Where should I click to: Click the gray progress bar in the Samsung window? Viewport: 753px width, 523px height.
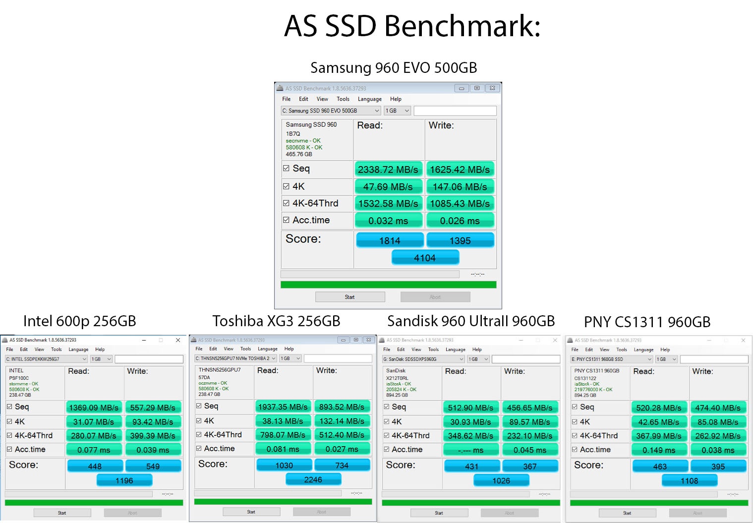[370, 274]
